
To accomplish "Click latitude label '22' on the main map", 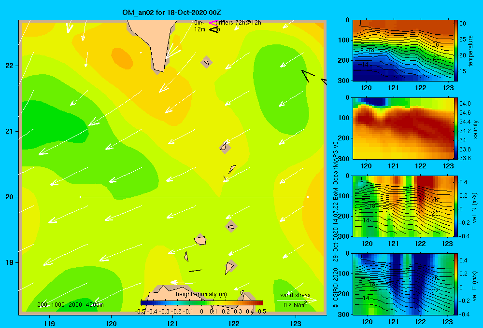I will click(x=9, y=66).
